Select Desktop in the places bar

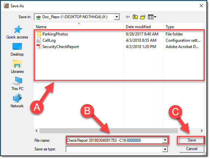coord(17,49)
